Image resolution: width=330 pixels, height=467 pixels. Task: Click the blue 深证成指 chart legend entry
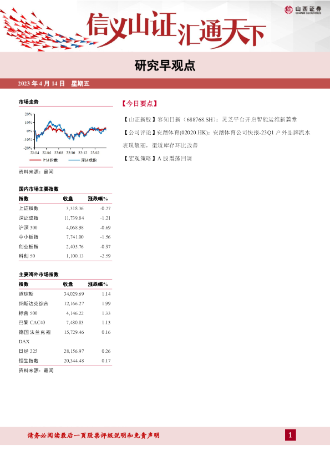(x=83, y=160)
